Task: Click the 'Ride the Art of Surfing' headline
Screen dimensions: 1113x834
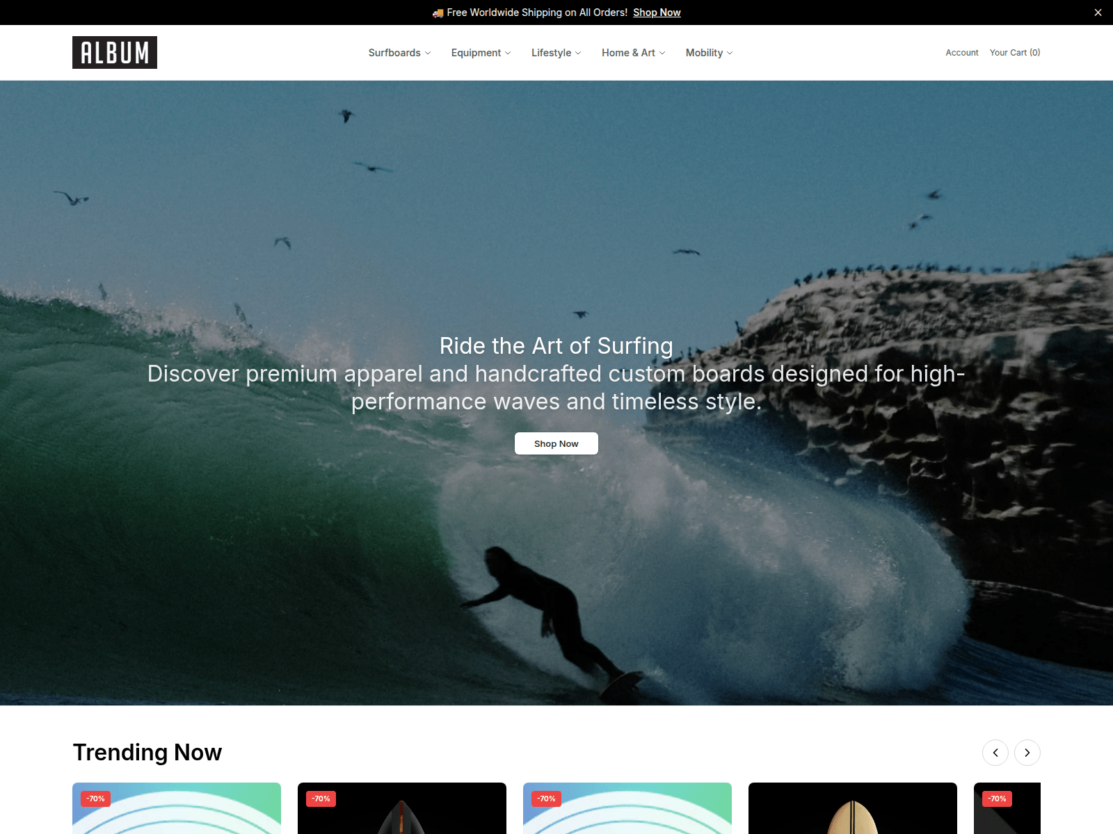Action: pyautogui.click(x=556, y=346)
